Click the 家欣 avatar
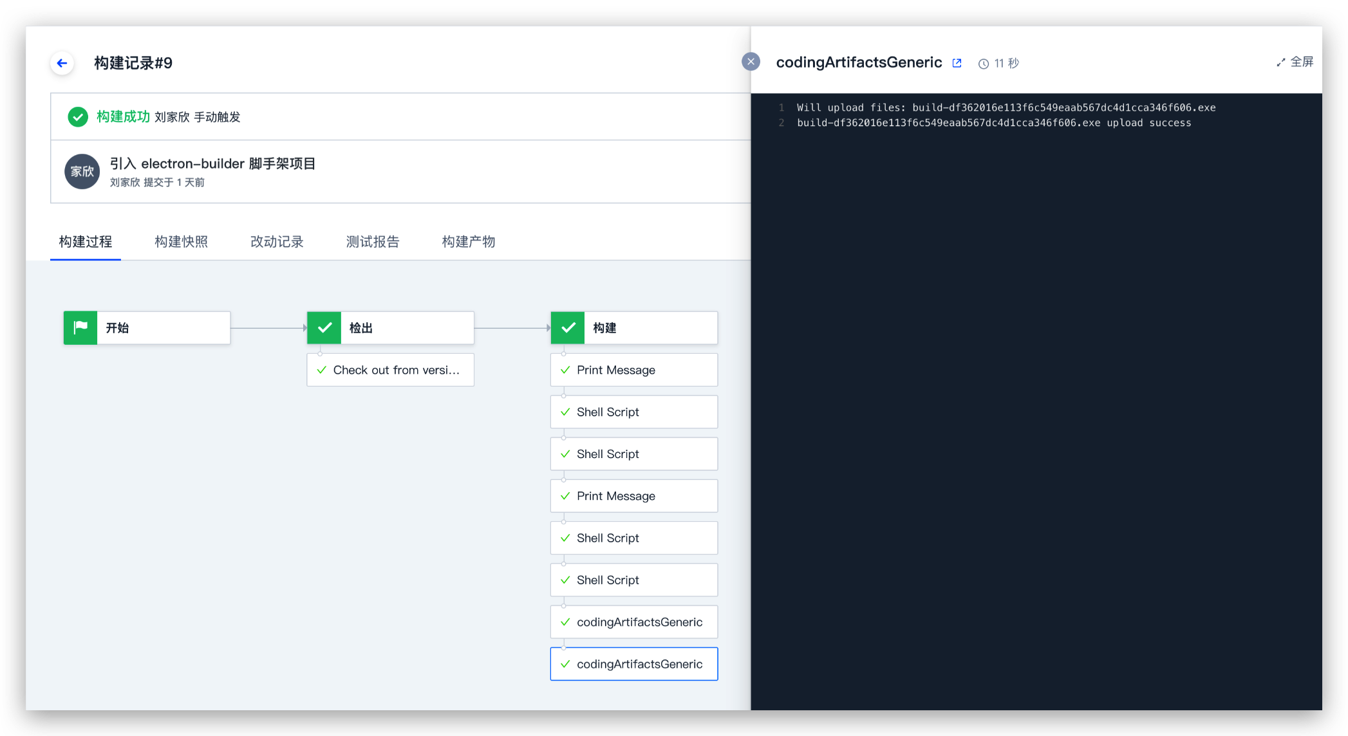This screenshot has width=1348, height=736. tap(82, 171)
